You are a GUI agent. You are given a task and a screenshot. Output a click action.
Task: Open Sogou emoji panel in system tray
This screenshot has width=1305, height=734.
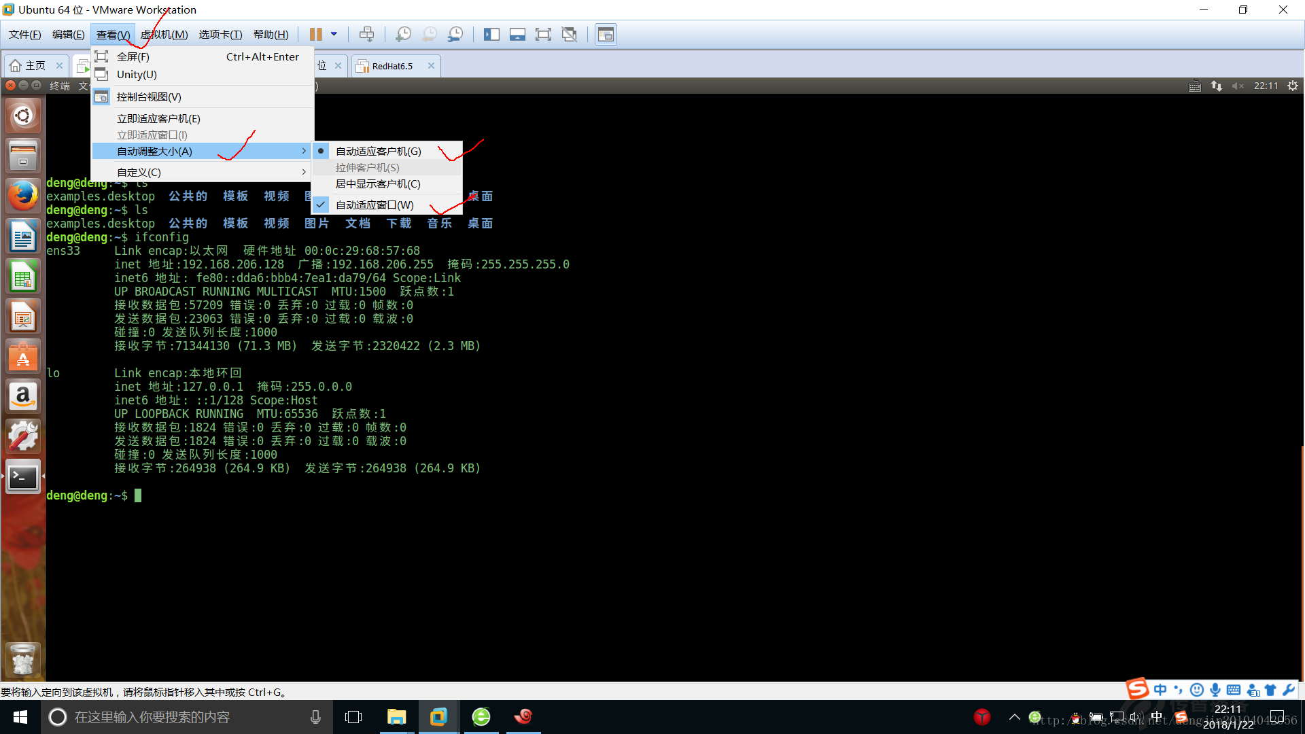pos(1196,689)
